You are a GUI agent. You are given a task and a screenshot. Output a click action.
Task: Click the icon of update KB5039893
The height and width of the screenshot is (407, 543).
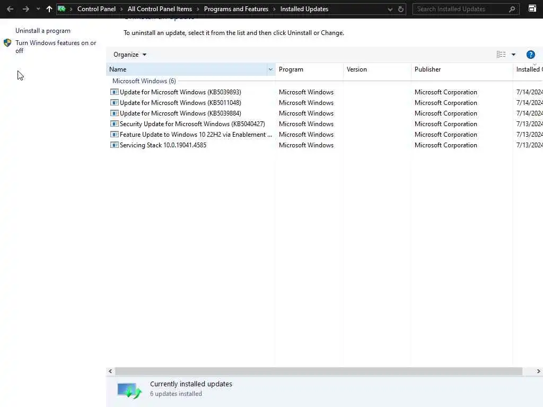pyautogui.click(x=115, y=92)
